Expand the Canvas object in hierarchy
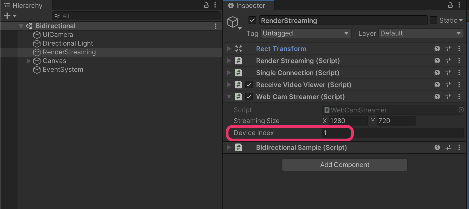The image size is (469, 209). (x=29, y=61)
